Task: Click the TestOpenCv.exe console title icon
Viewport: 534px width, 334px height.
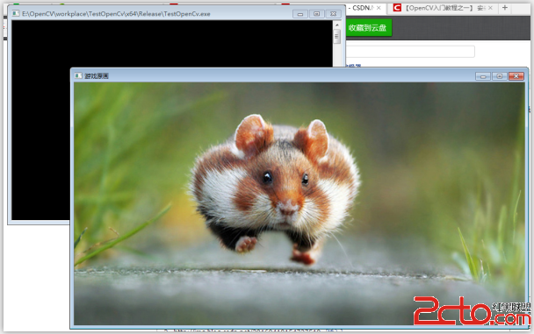Action: 16,14
